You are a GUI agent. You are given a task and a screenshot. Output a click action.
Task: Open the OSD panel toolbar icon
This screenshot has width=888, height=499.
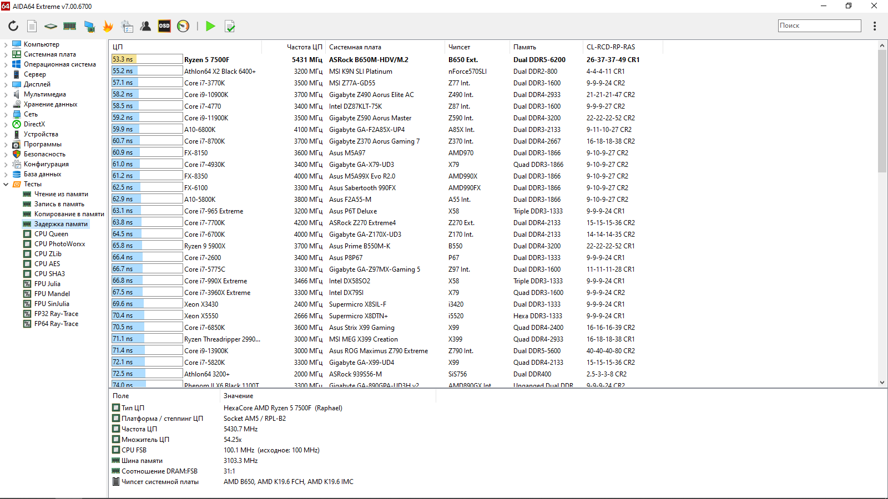point(164,26)
